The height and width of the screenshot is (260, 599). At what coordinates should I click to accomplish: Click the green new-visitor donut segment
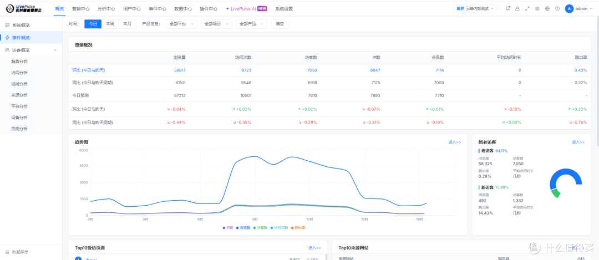(x=556, y=193)
